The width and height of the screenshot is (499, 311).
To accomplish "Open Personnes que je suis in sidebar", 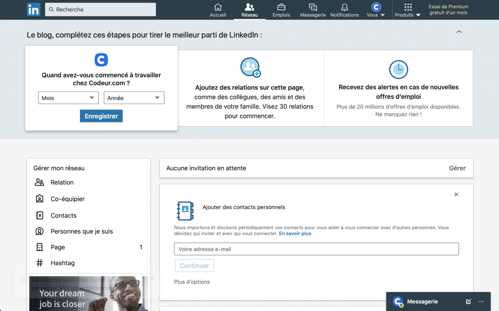I will point(81,231).
